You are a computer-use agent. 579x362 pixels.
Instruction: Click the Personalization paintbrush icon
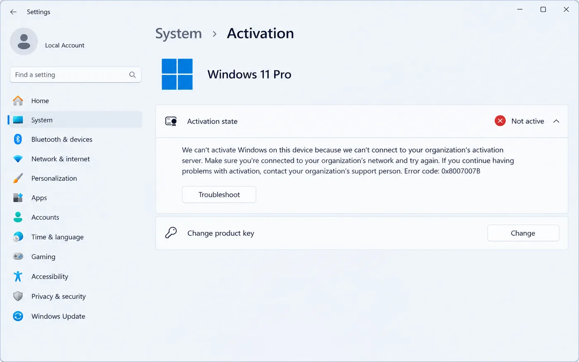pyautogui.click(x=18, y=178)
